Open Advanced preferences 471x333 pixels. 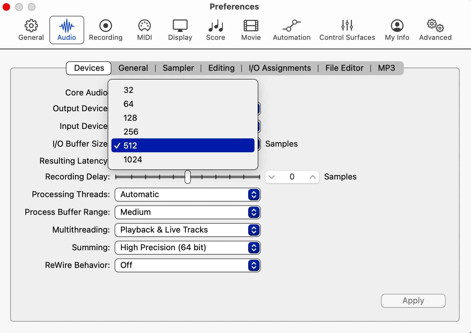[x=435, y=30]
